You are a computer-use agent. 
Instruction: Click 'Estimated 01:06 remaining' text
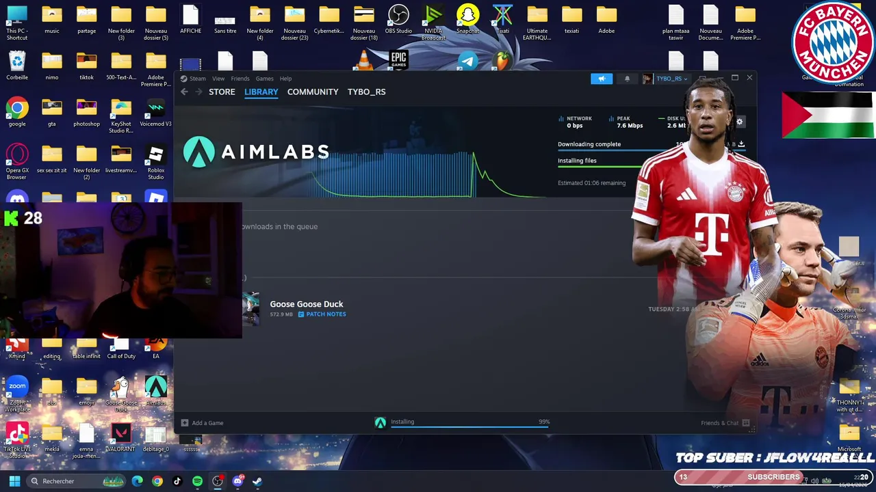[x=591, y=183]
